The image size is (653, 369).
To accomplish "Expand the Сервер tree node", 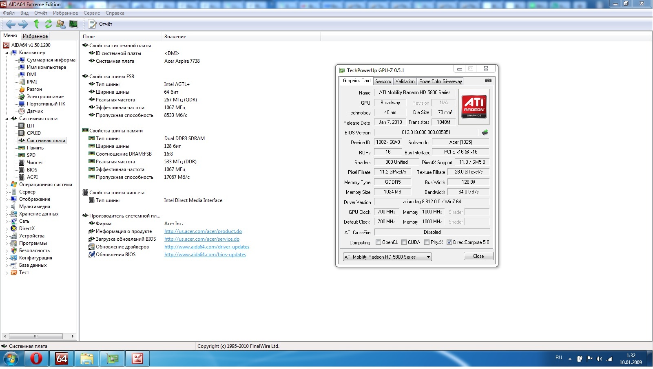I will pos(7,192).
